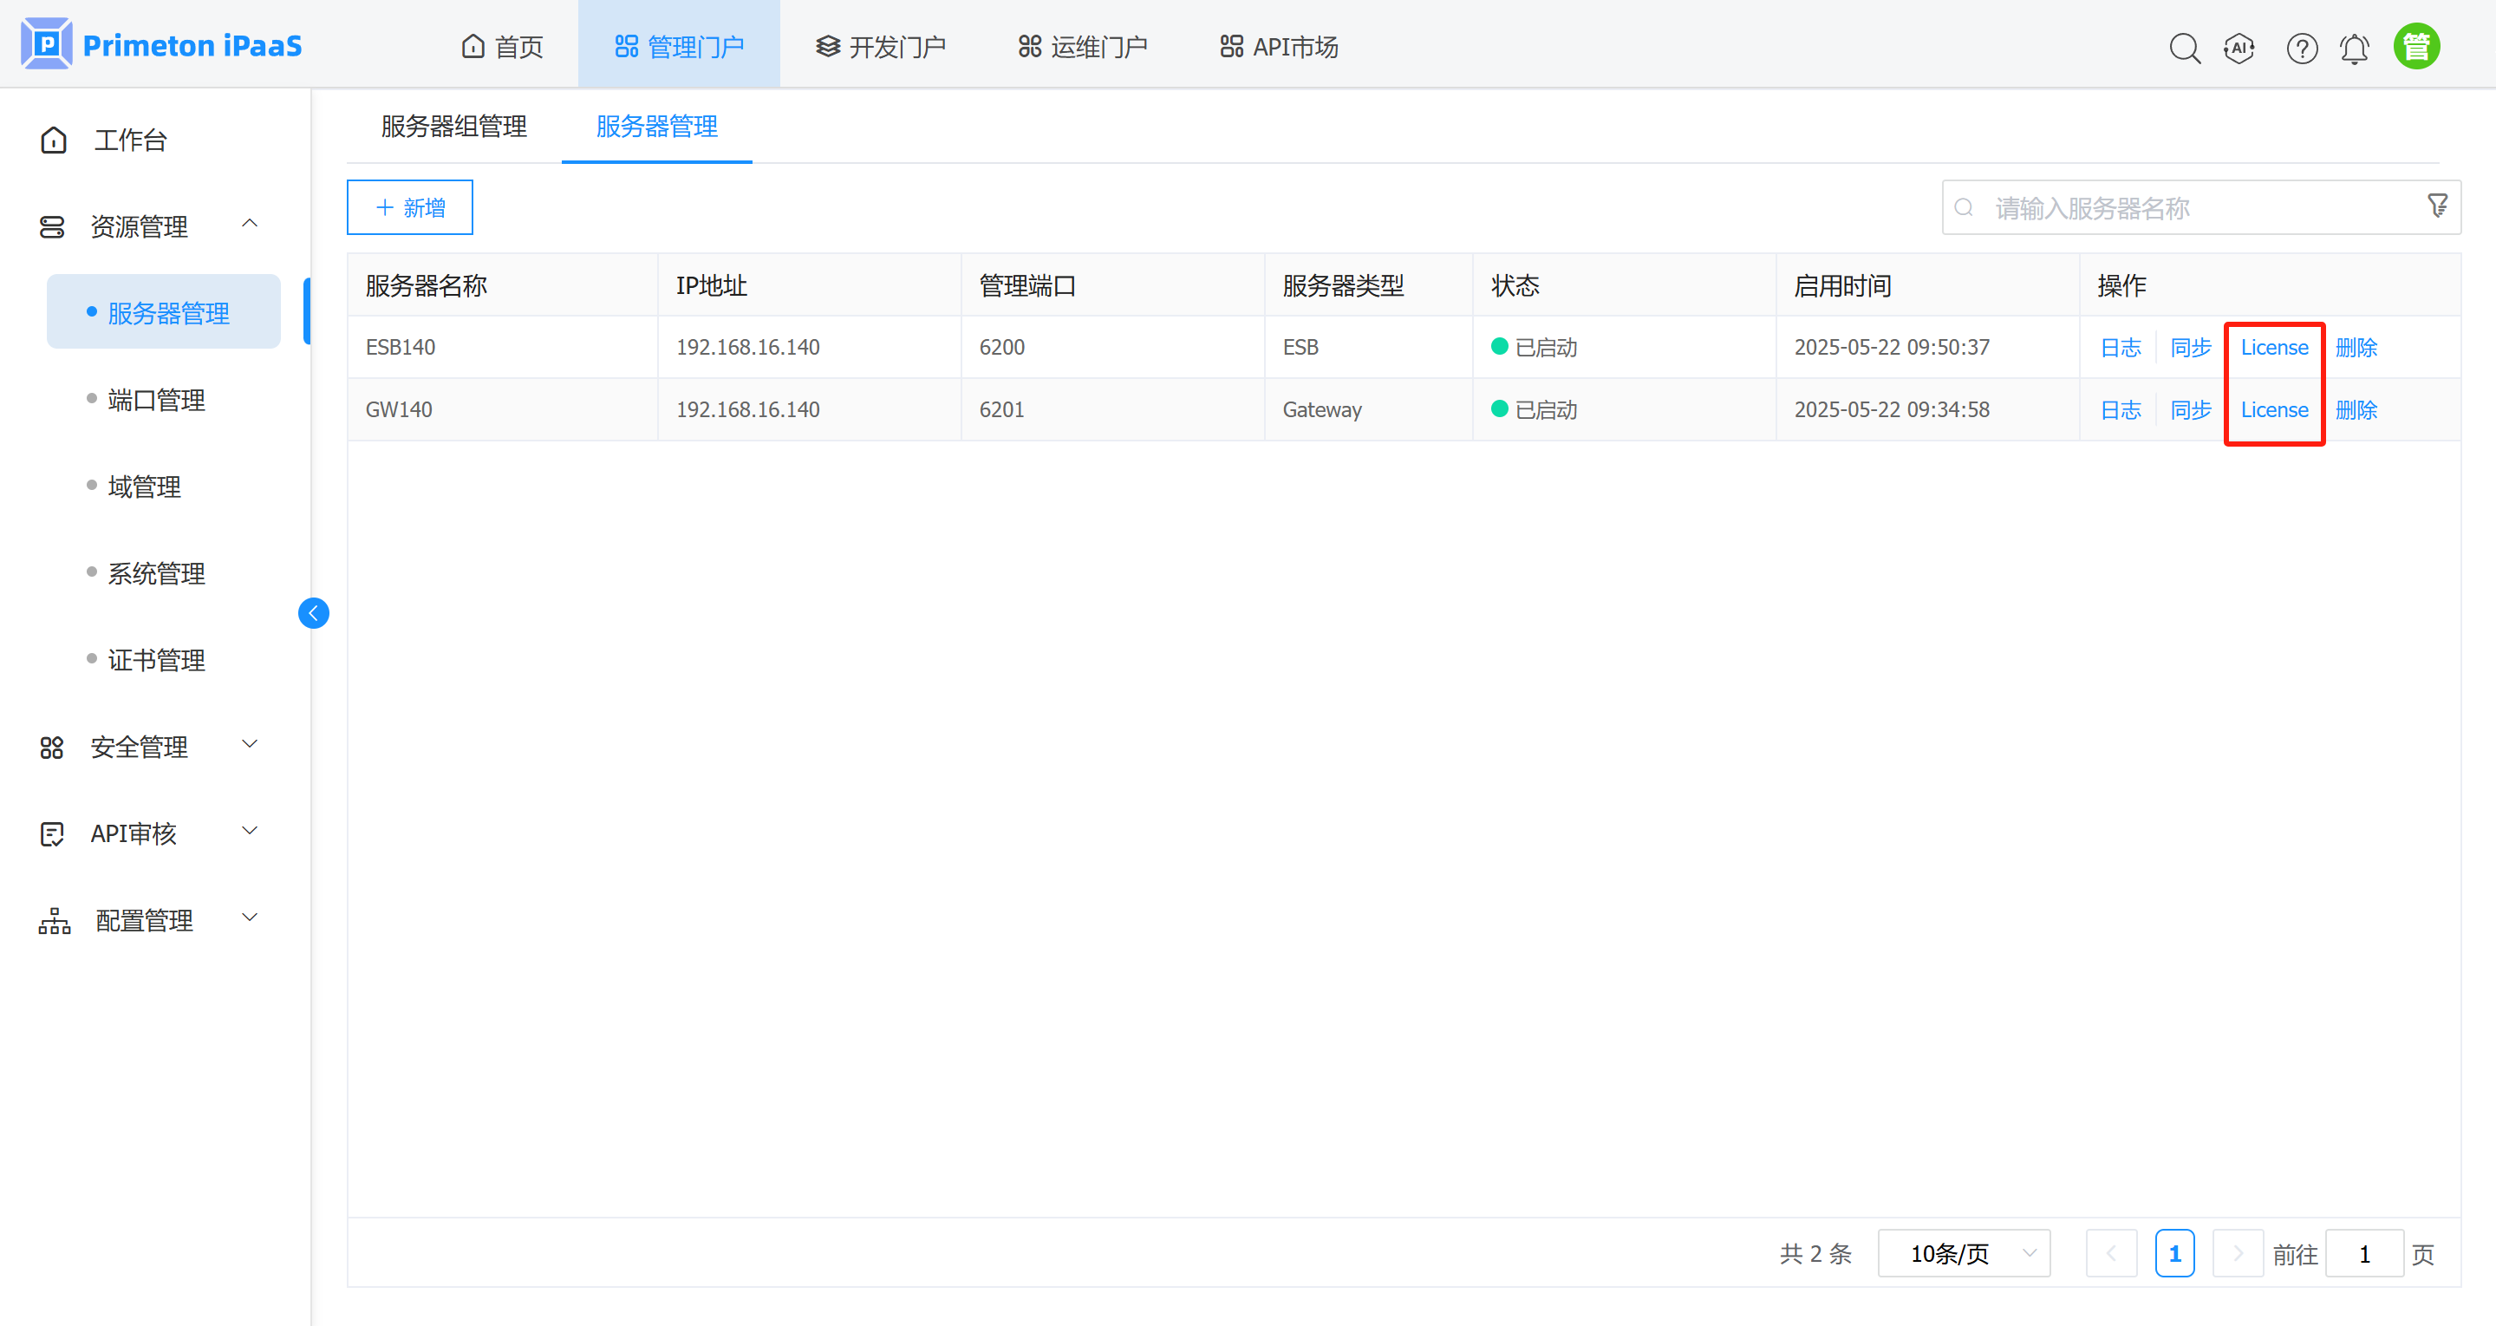Collapse the sidebar with the blue arrow
This screenshot has height=1326, width=2496.
(x=313, y=612)
